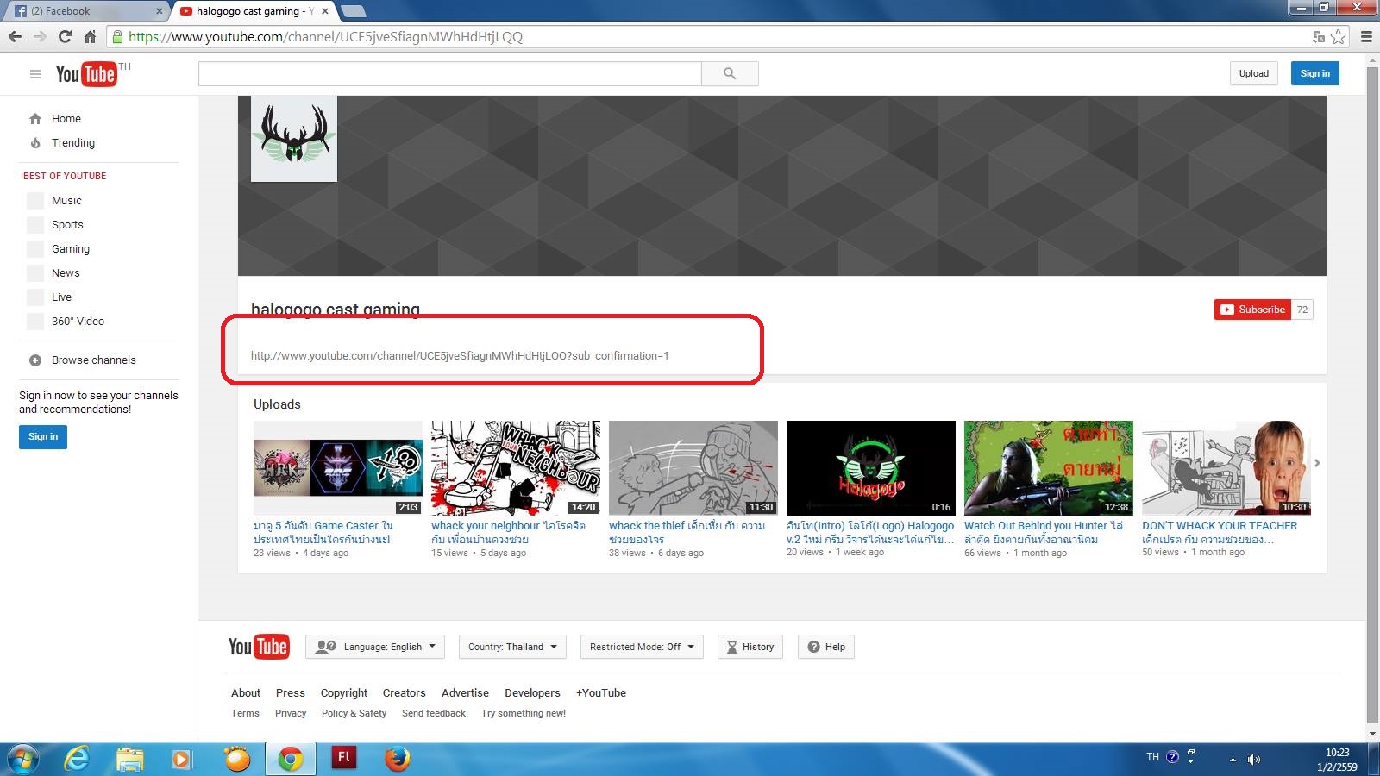Open the Country: Thailand dropdown
Screen dimensions: 1380x776
512,647
